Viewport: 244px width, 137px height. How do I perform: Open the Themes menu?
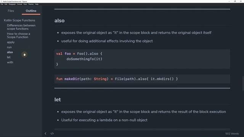pos(31,4)
